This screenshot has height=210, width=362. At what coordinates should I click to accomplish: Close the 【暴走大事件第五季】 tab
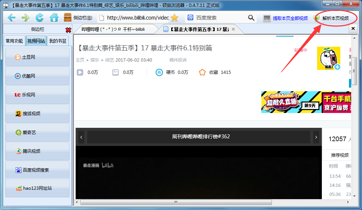[x=233, y=29]
